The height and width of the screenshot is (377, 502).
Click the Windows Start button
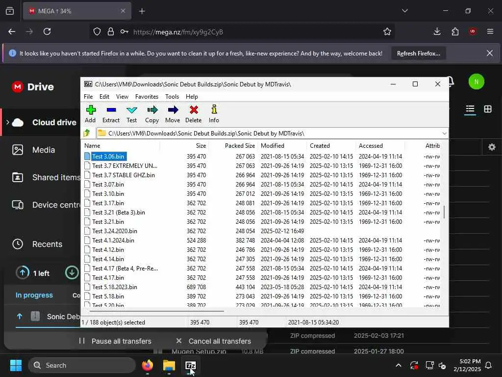tap(16, 365)
